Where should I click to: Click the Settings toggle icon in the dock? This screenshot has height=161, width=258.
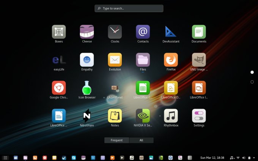[x=180, y=158]
